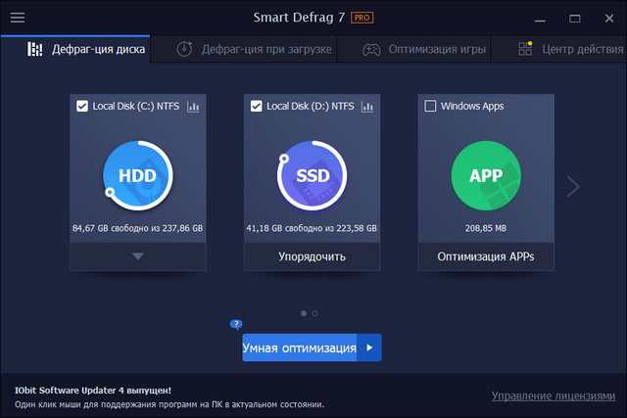627x418 pixels.
Task: Open the Управление лицензиями link
Action: coord(553,395)
